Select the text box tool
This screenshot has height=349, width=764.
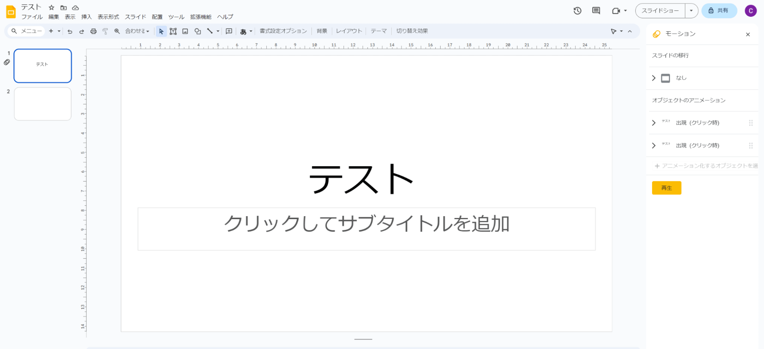173,31
